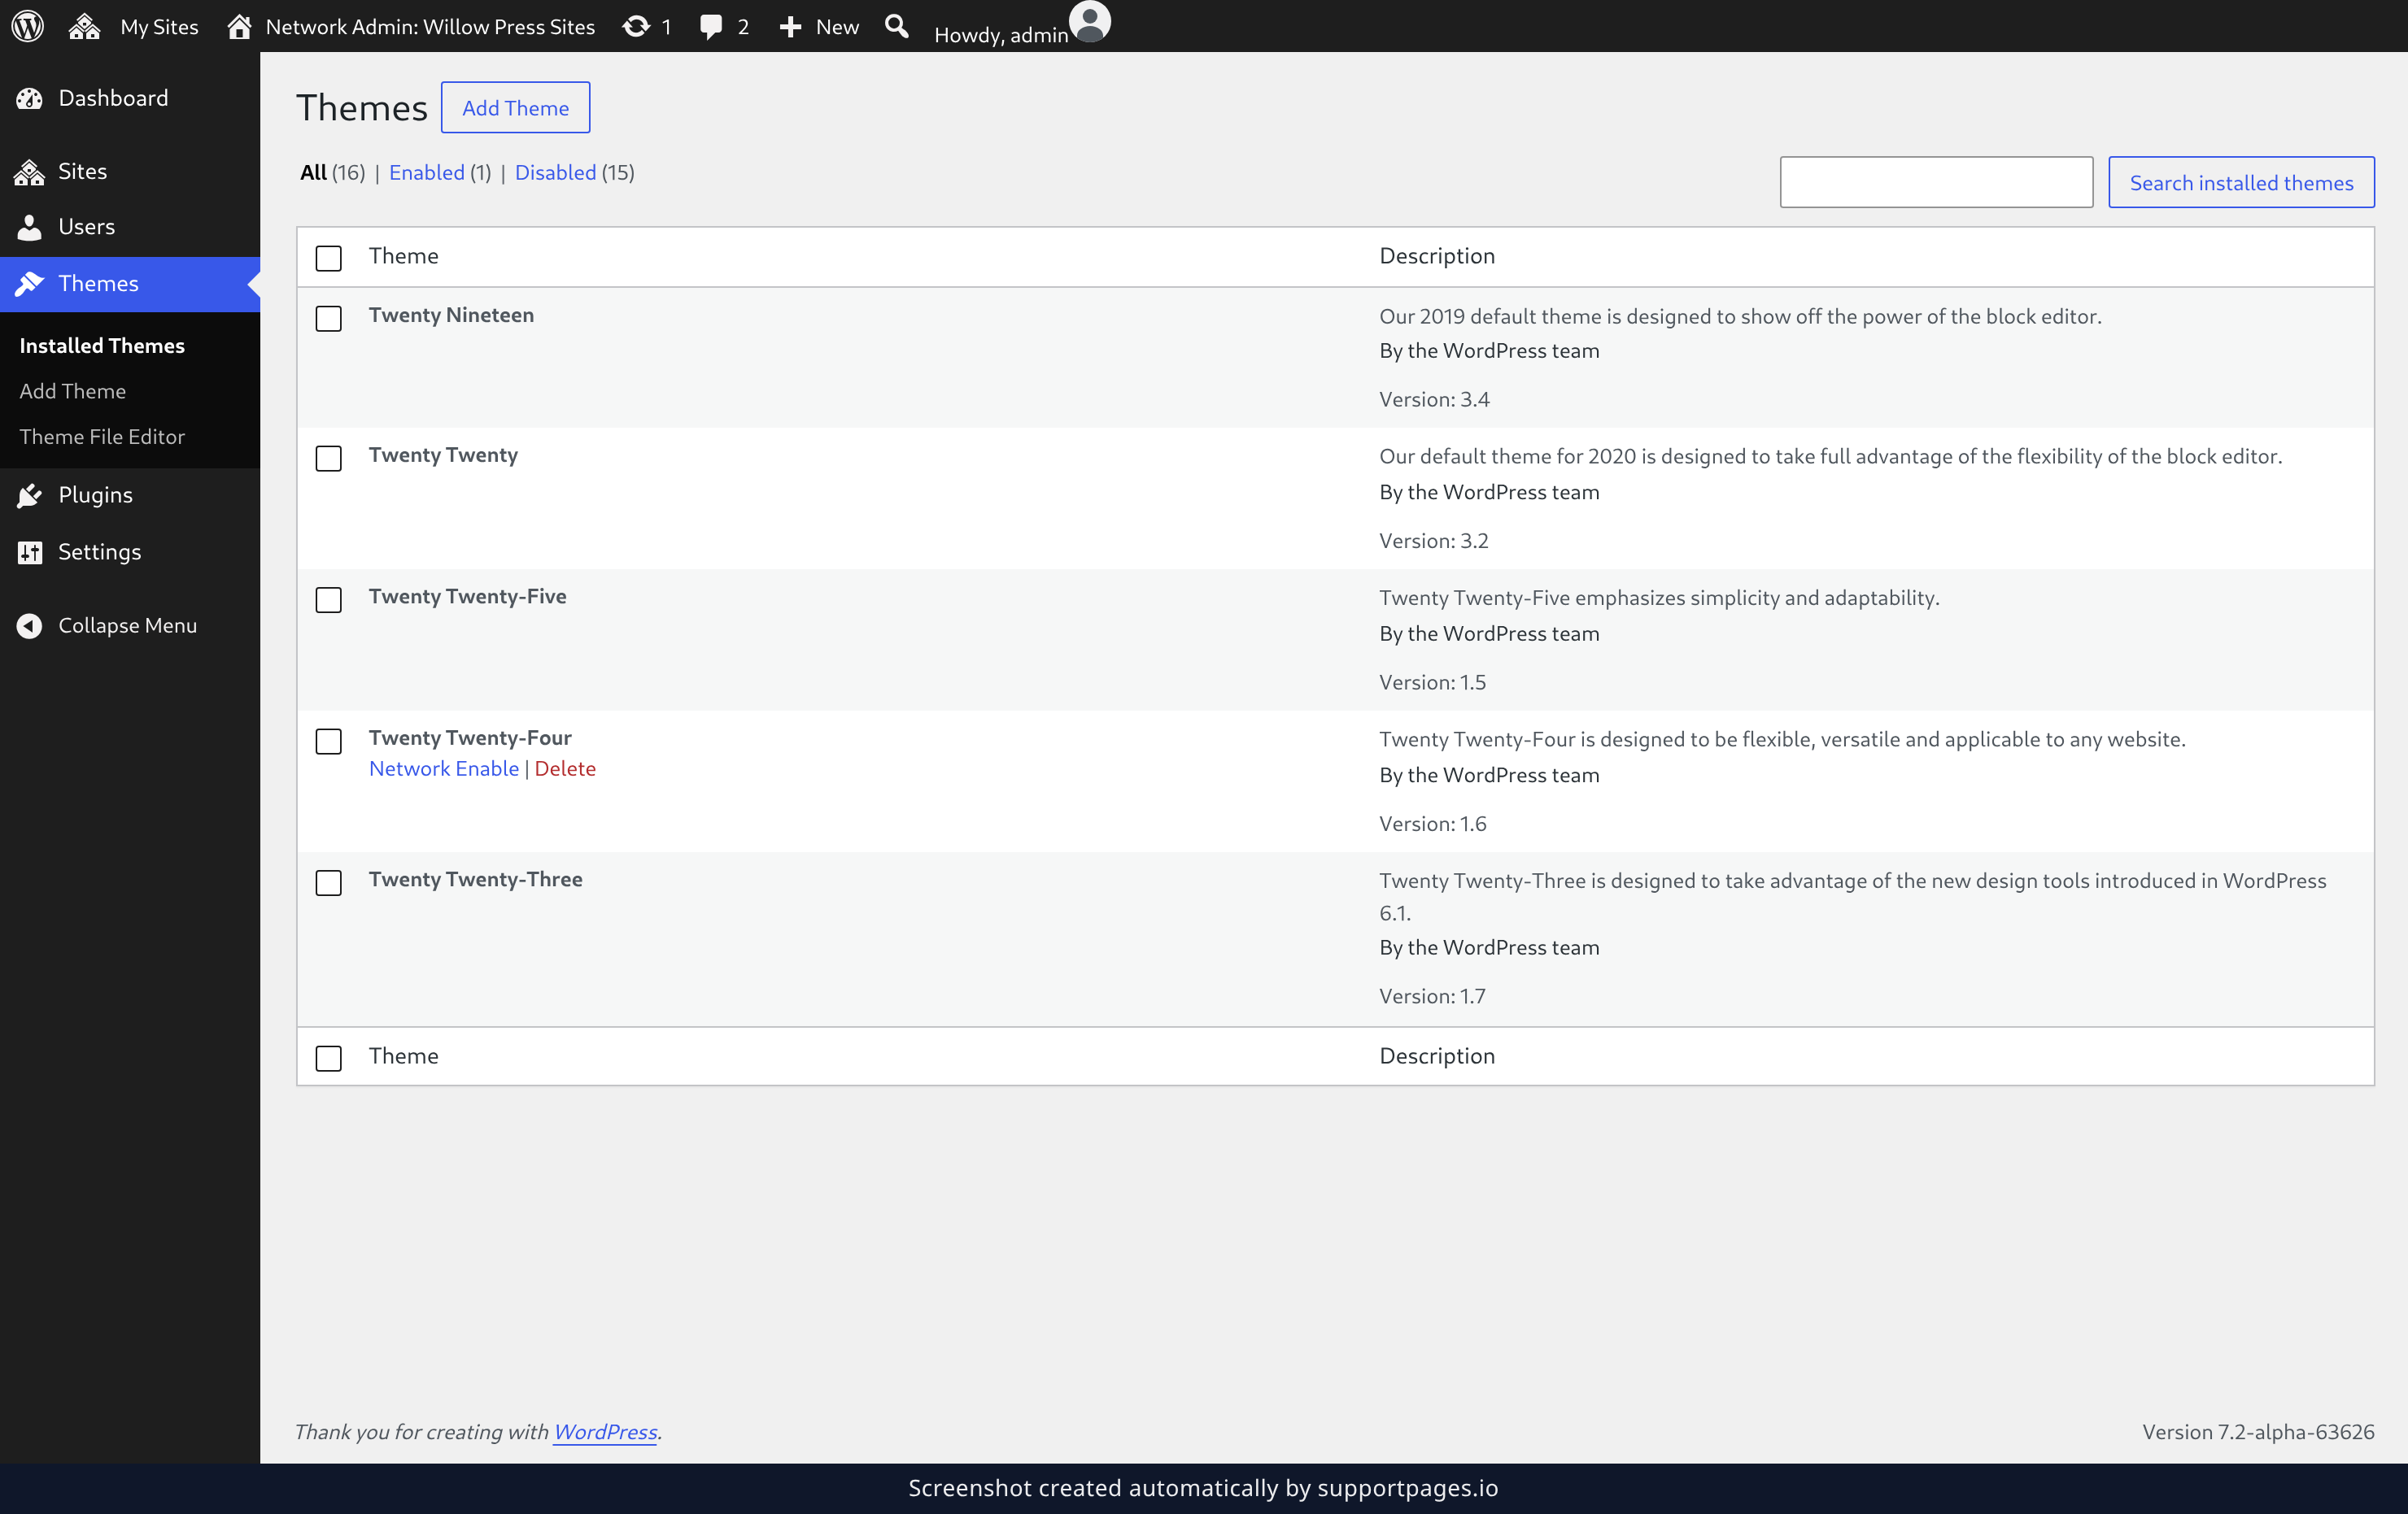The height and width of the screenshot is (1514, 2408).
Task: Open the WordPress logo menu
Action: point(27,26)
